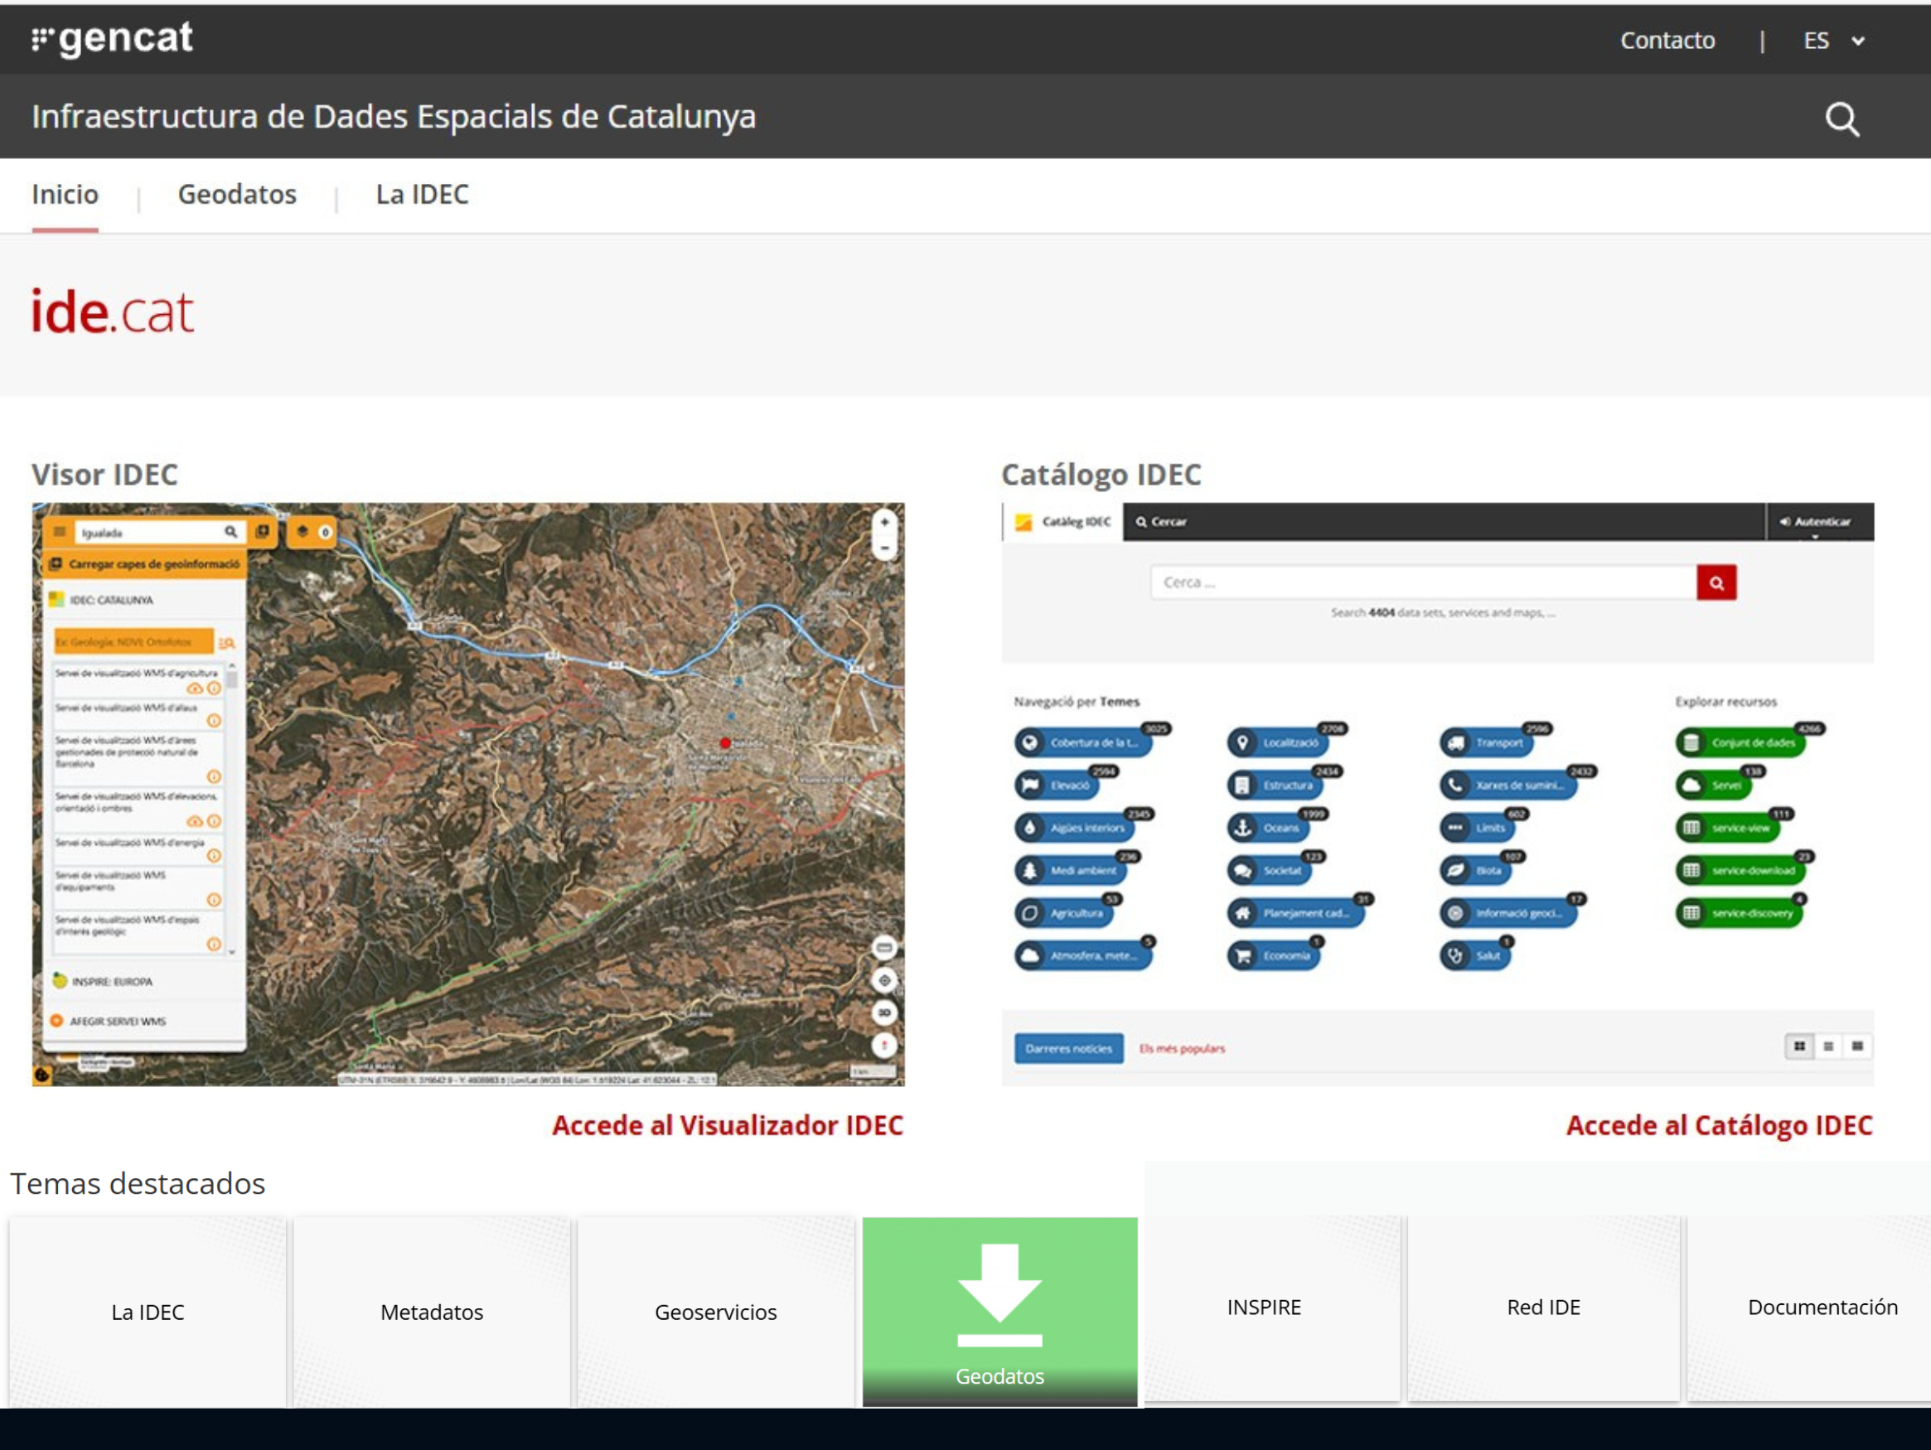Image resolution: width=1931 pixels, height=1450 pixels.
Task: Open the ES language dropdown
Action: [1834, 40]
